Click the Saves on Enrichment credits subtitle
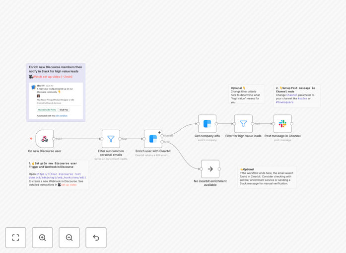Viewport: 346px width, 253px height. point(111,159)
